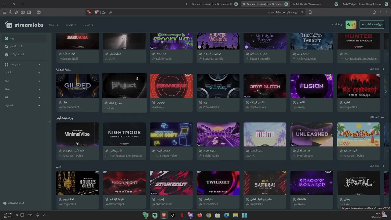The height and width of the screenshot is (220, 391).
Task: Expand the لغة language filter
Action: tap(39, 97)
